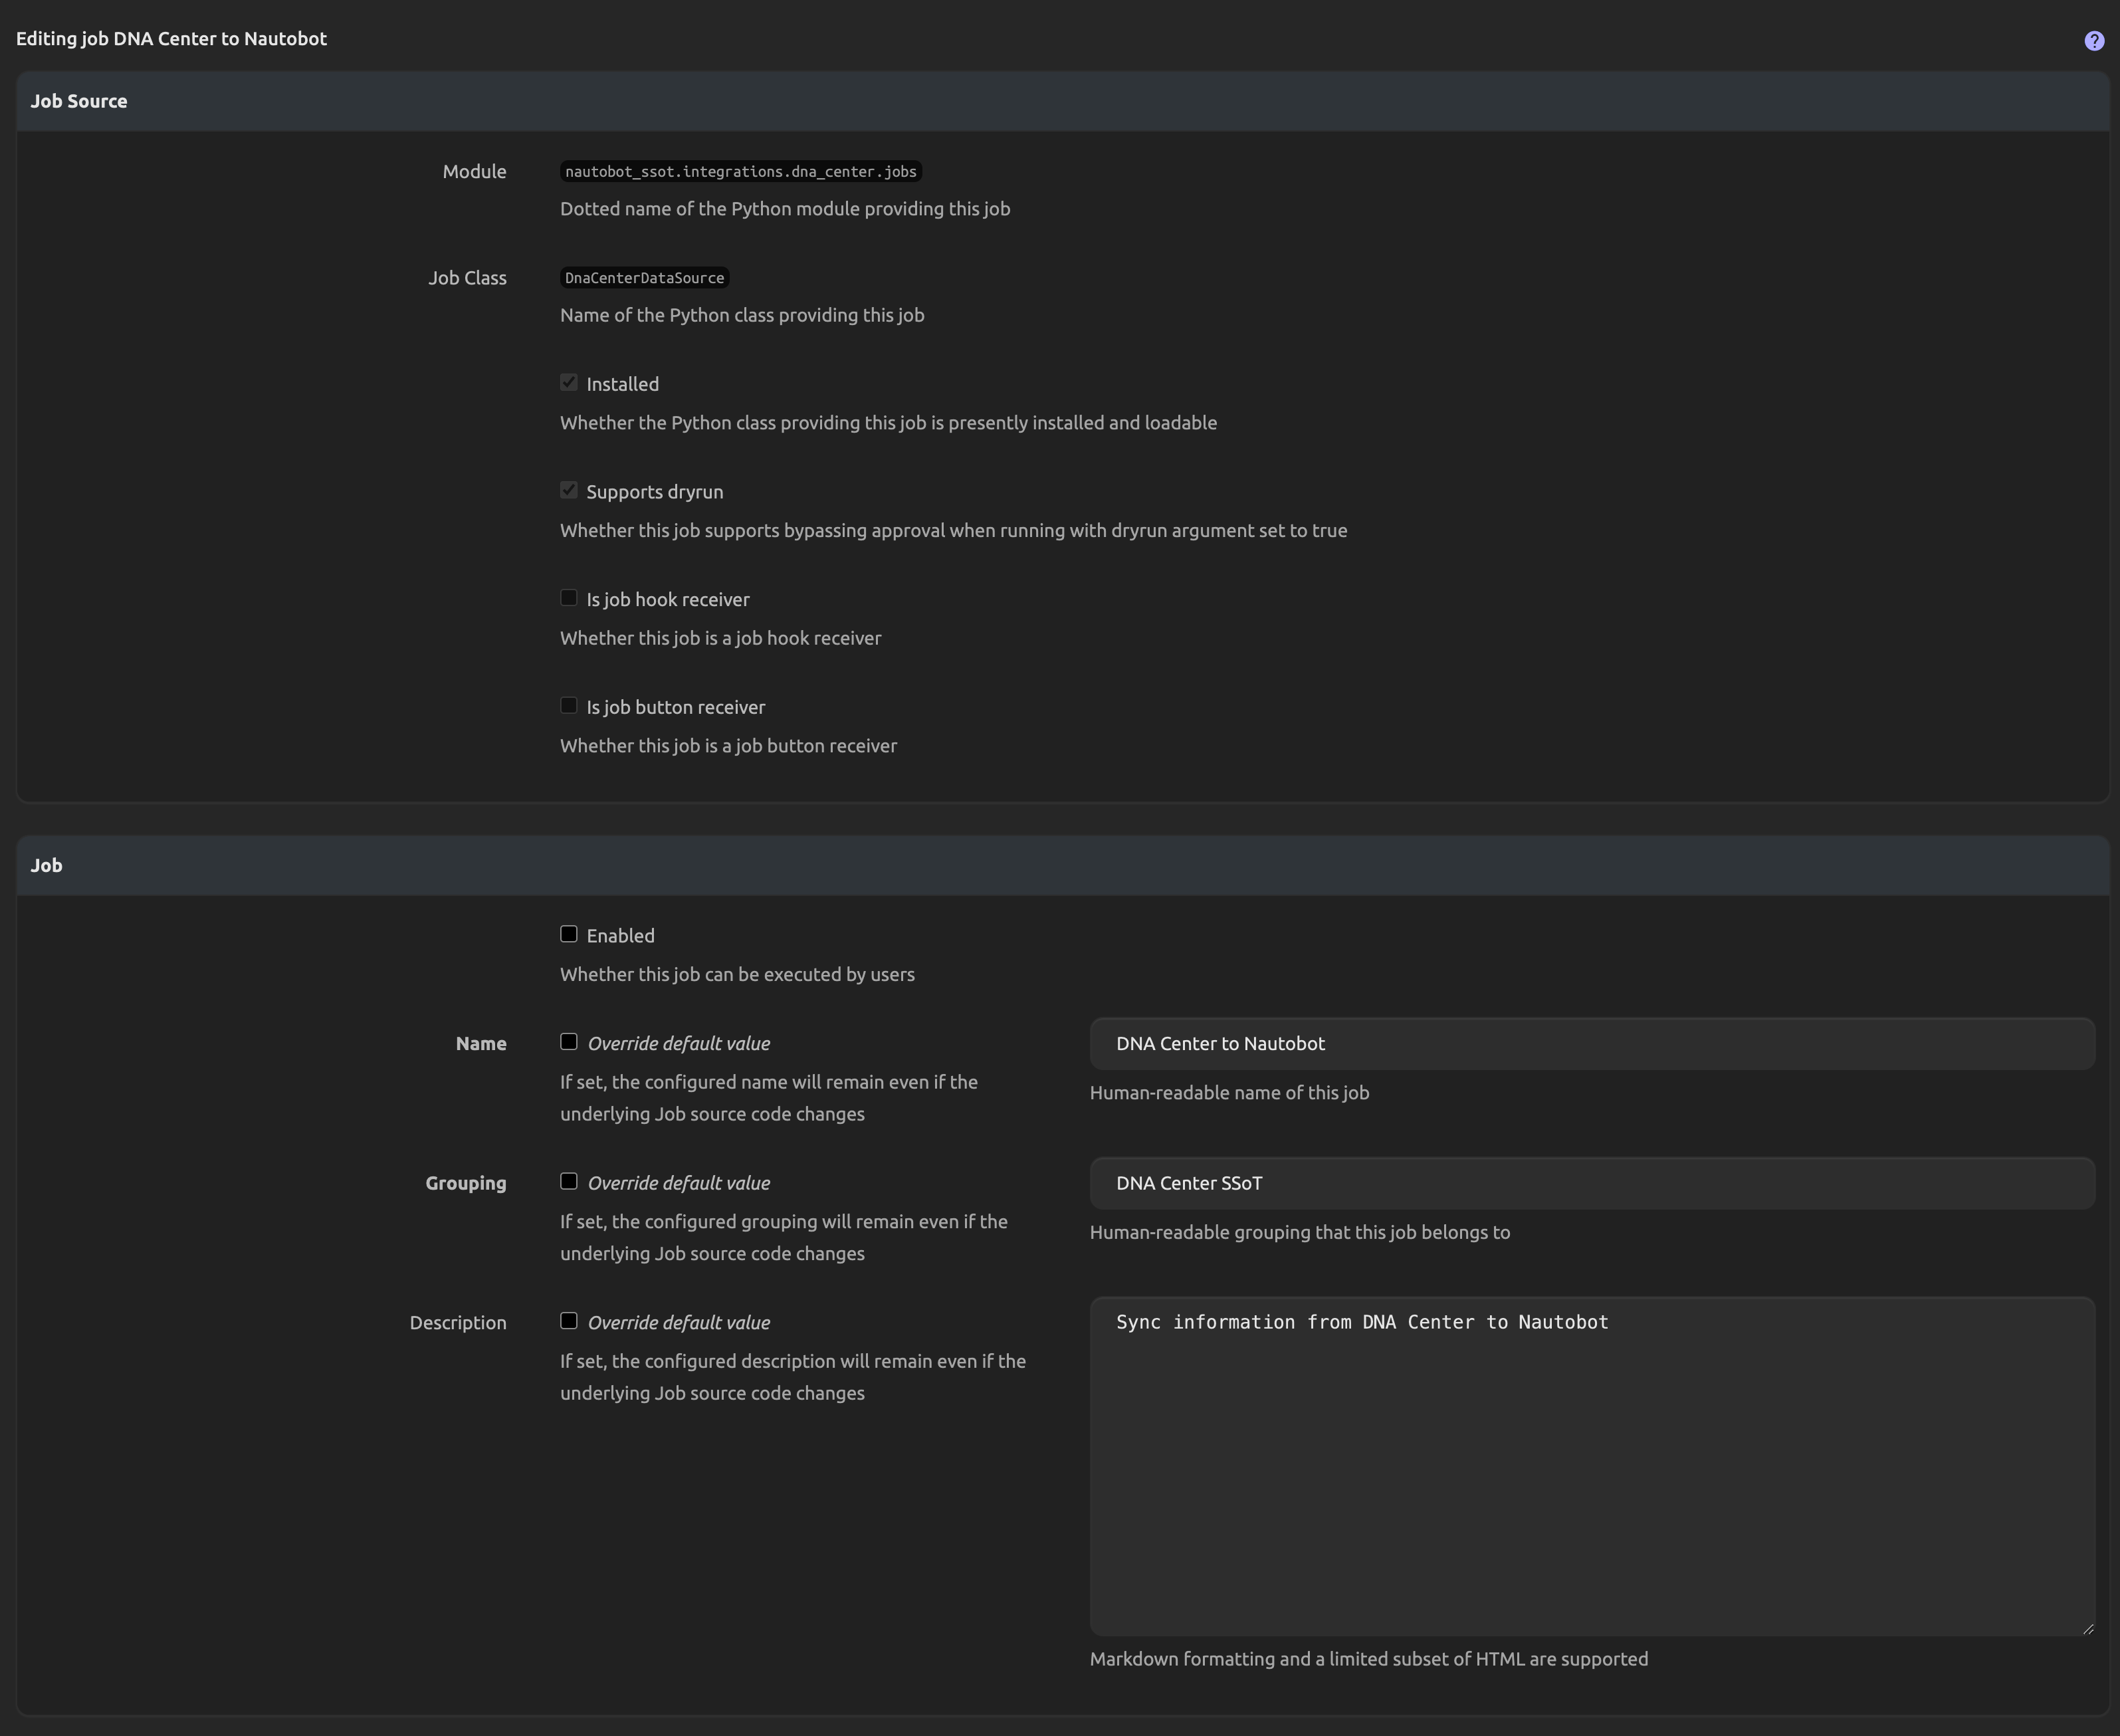2120x1736 pixels.
Task: Click the bold Grouping field label
Action: (x=466, y=1183)
